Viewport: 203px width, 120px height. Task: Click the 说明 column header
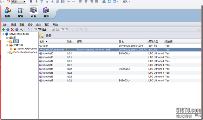[x=97, y=42]
